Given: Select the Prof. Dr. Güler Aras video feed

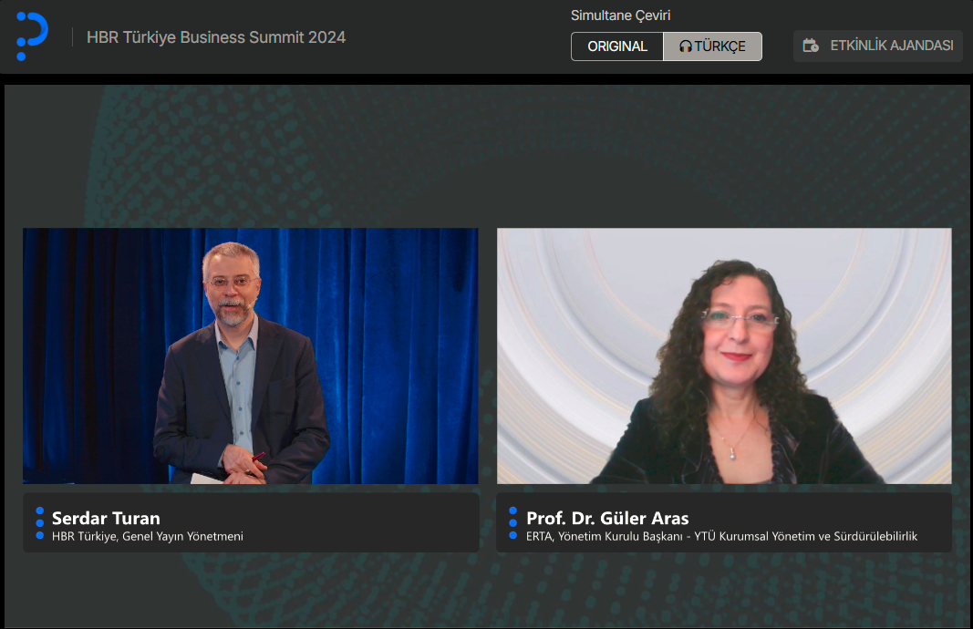Looking at the screenshot, I should coord(724,356).
